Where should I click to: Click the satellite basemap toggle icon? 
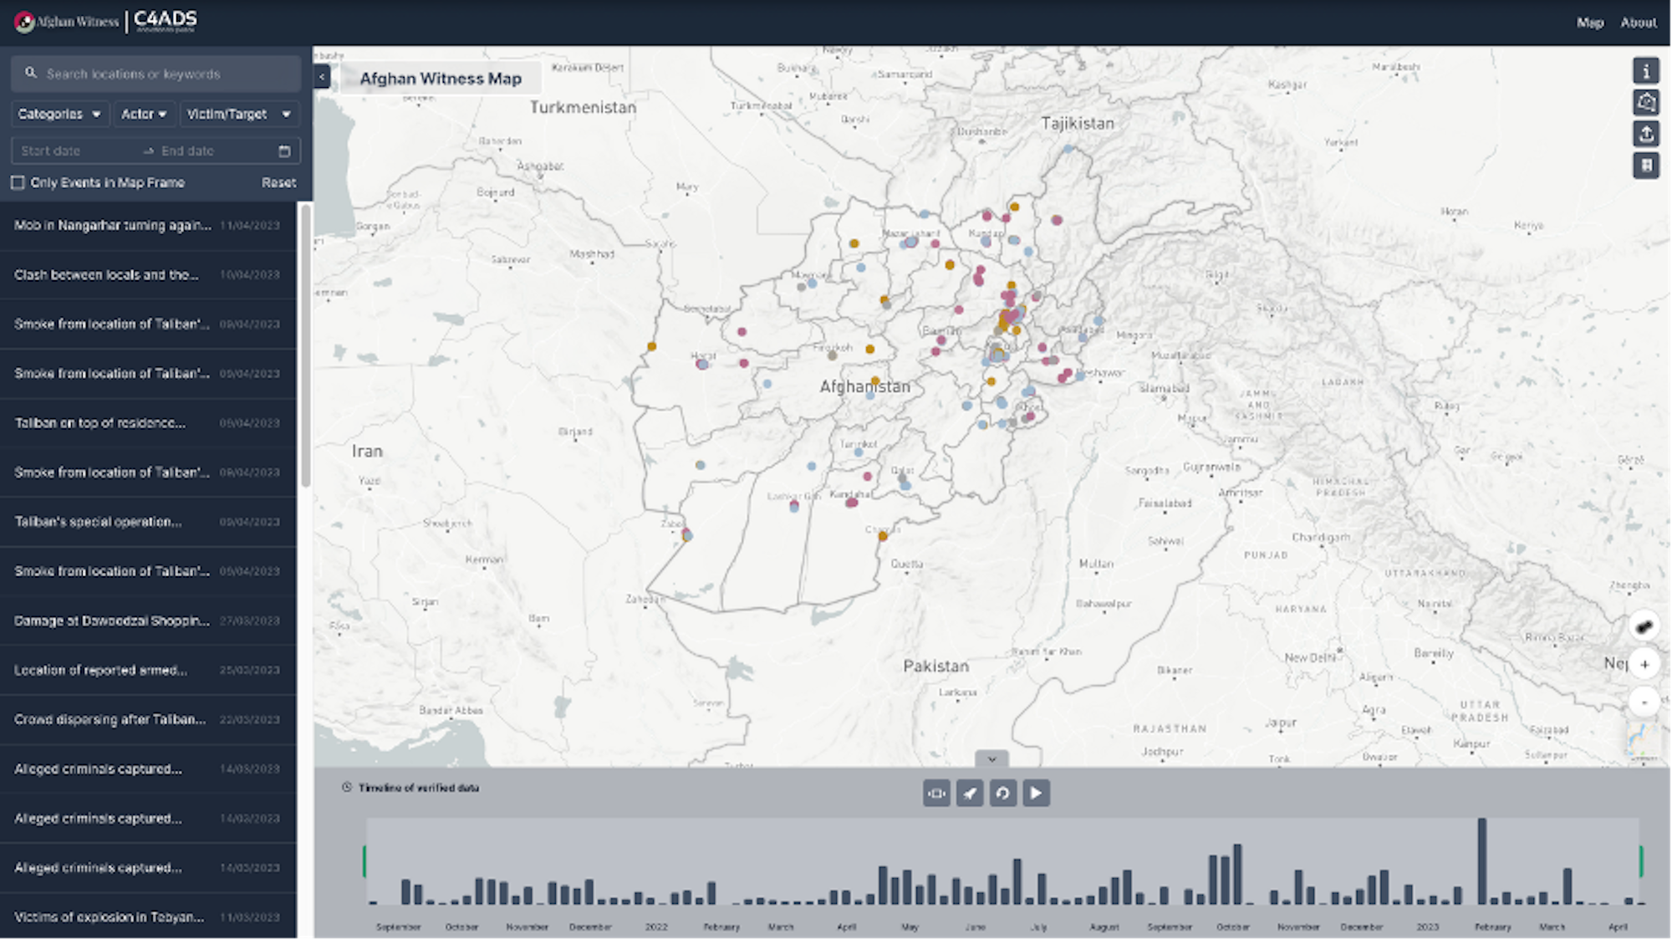[x=1644, y=626]
